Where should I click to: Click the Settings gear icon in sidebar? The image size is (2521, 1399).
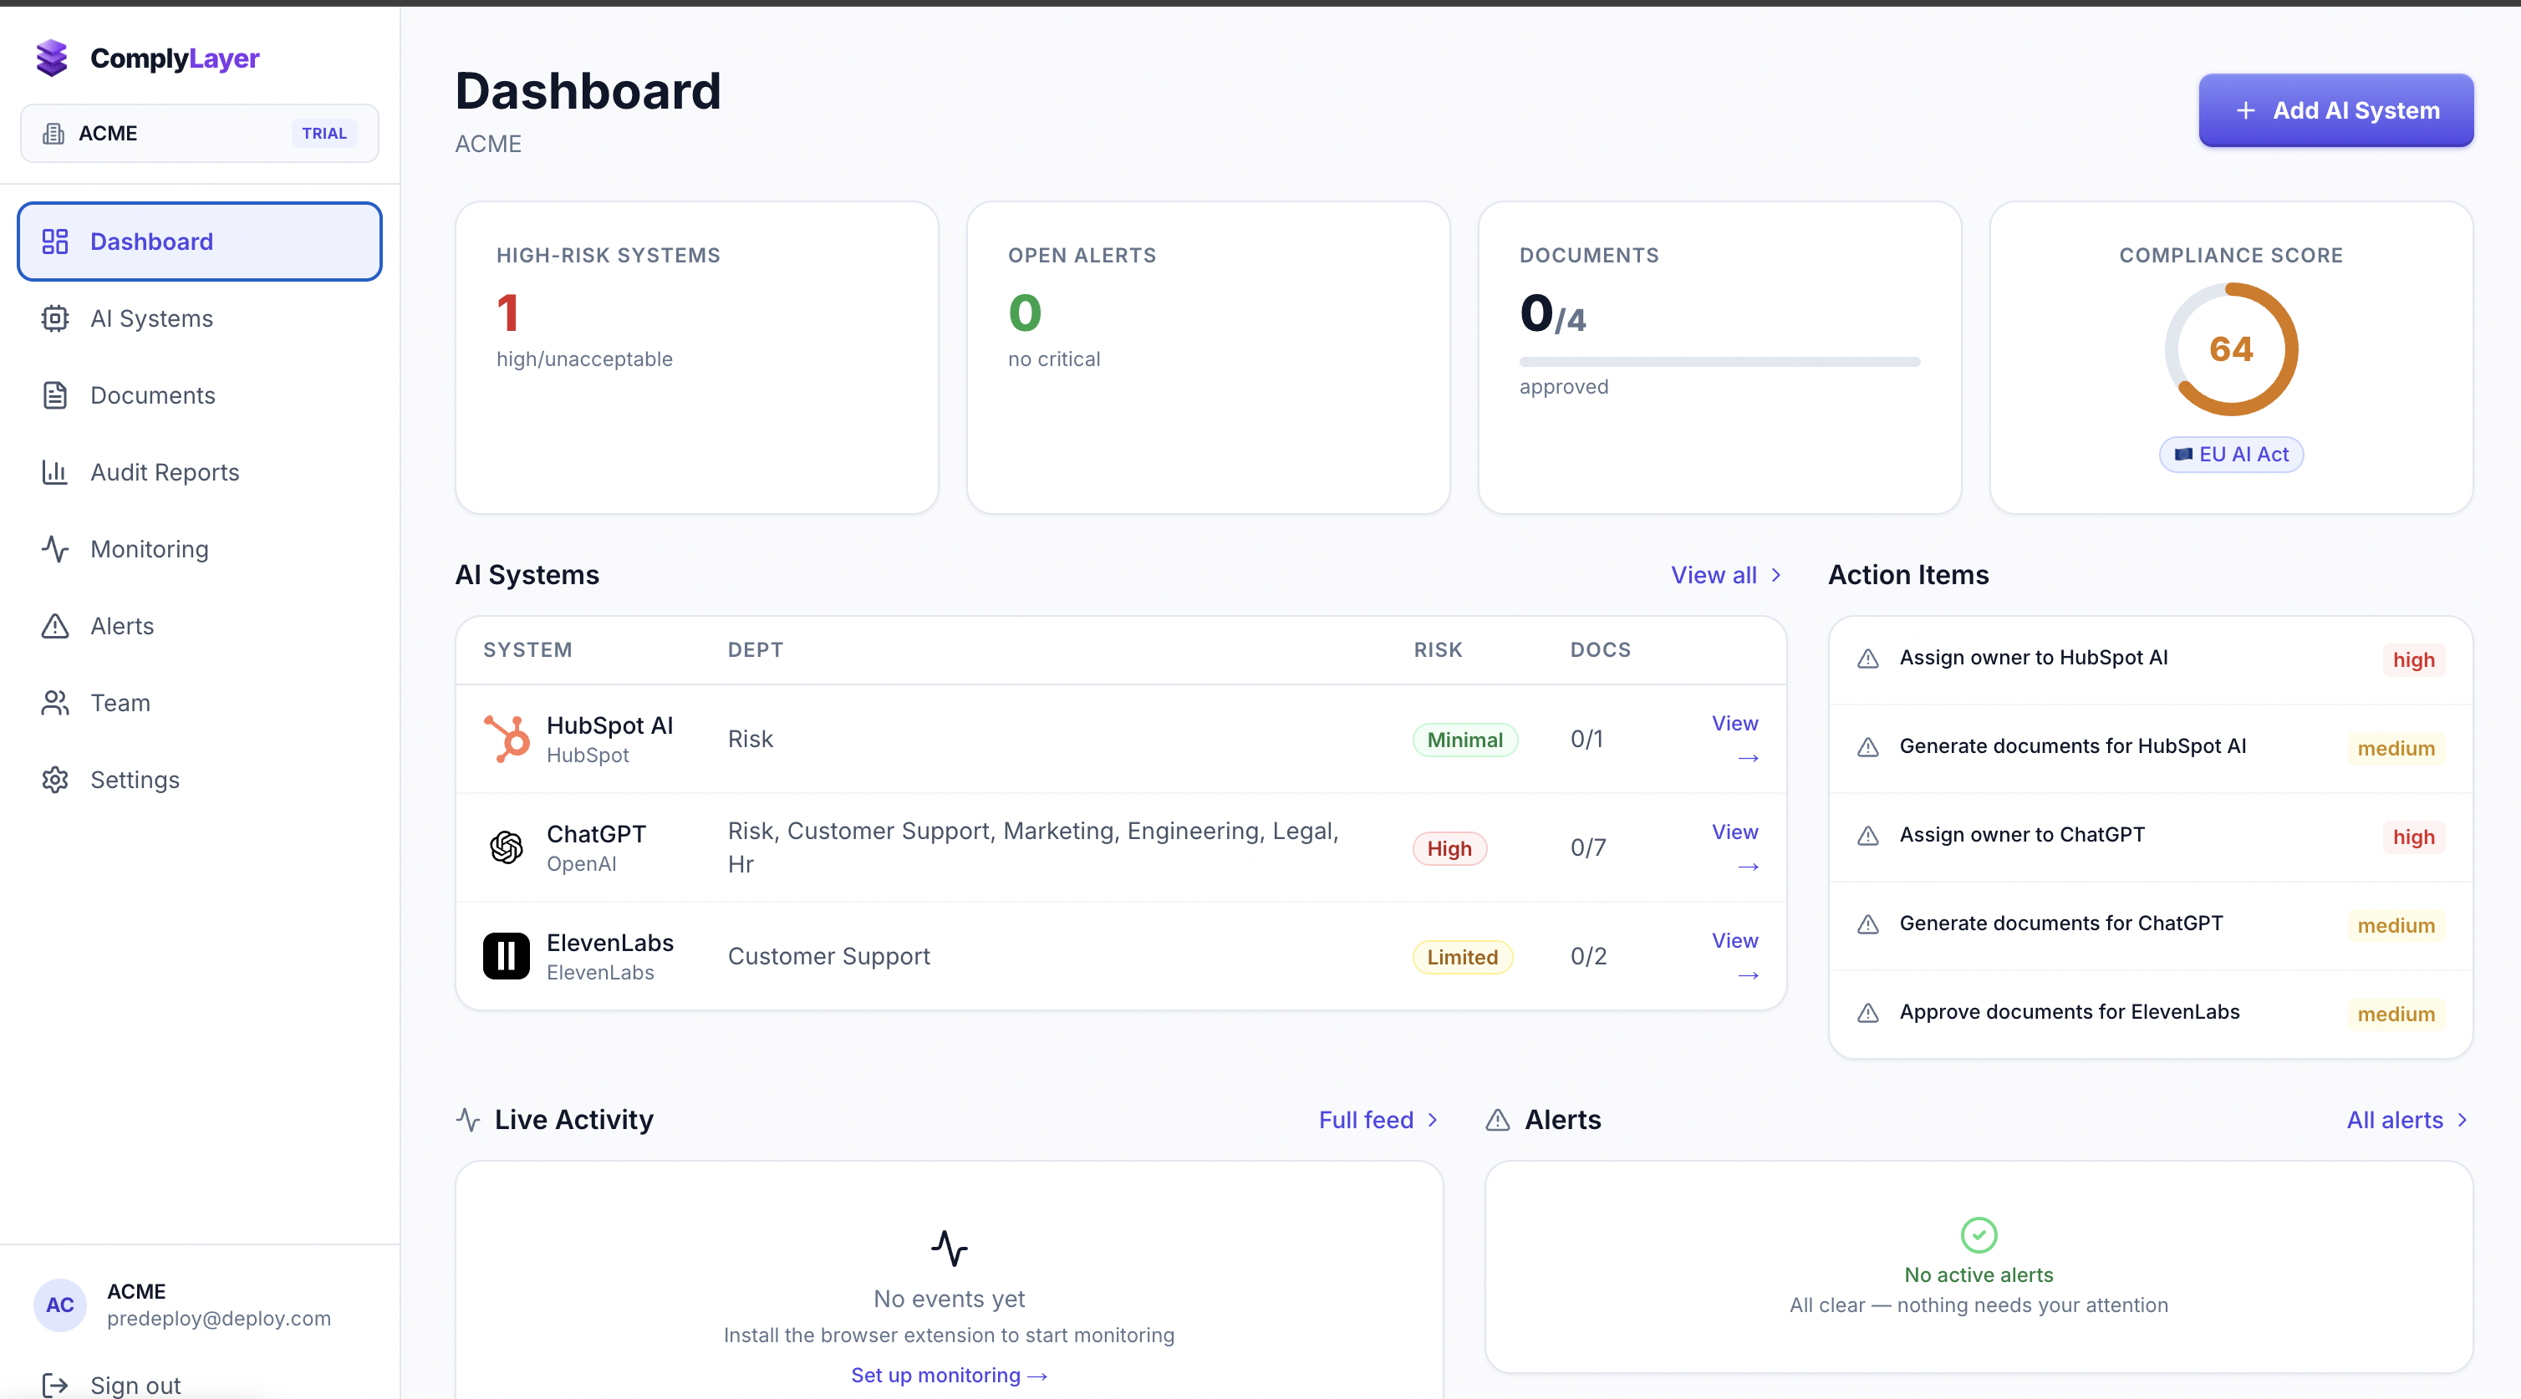coord(55,780)
